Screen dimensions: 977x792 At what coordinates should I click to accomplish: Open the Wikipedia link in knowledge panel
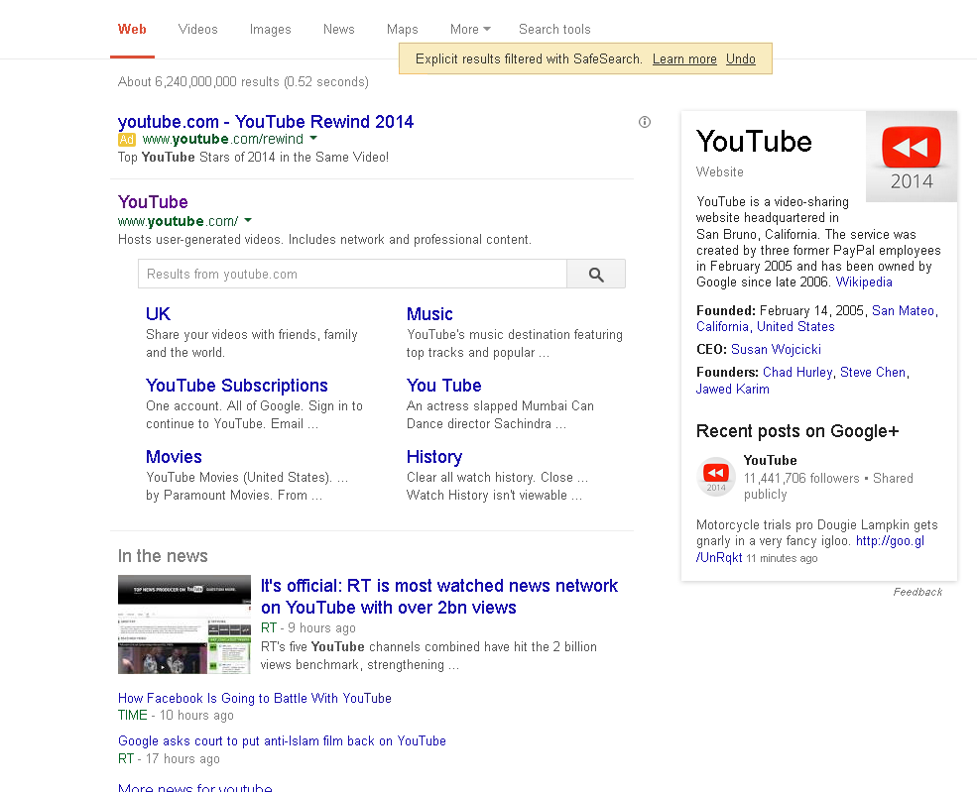[864, 283]
